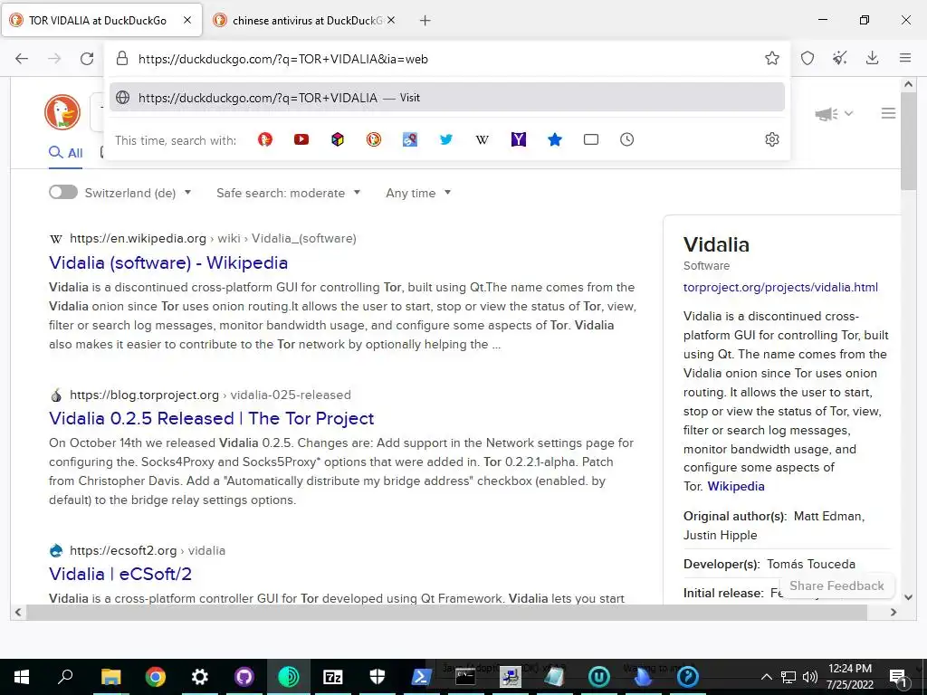Click the megaphone icon on the DuckDuckGo page
The height and width of the screenshot is (695, 927).
(826, 113)
